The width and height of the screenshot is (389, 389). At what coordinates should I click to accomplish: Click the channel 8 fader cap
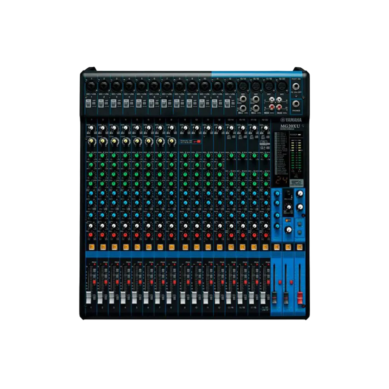pos(169,298)
